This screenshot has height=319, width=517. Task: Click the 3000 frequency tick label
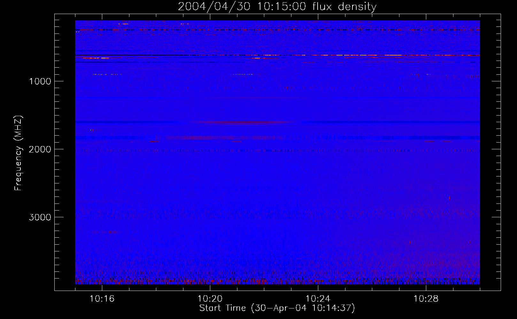[x=40, y=217]
